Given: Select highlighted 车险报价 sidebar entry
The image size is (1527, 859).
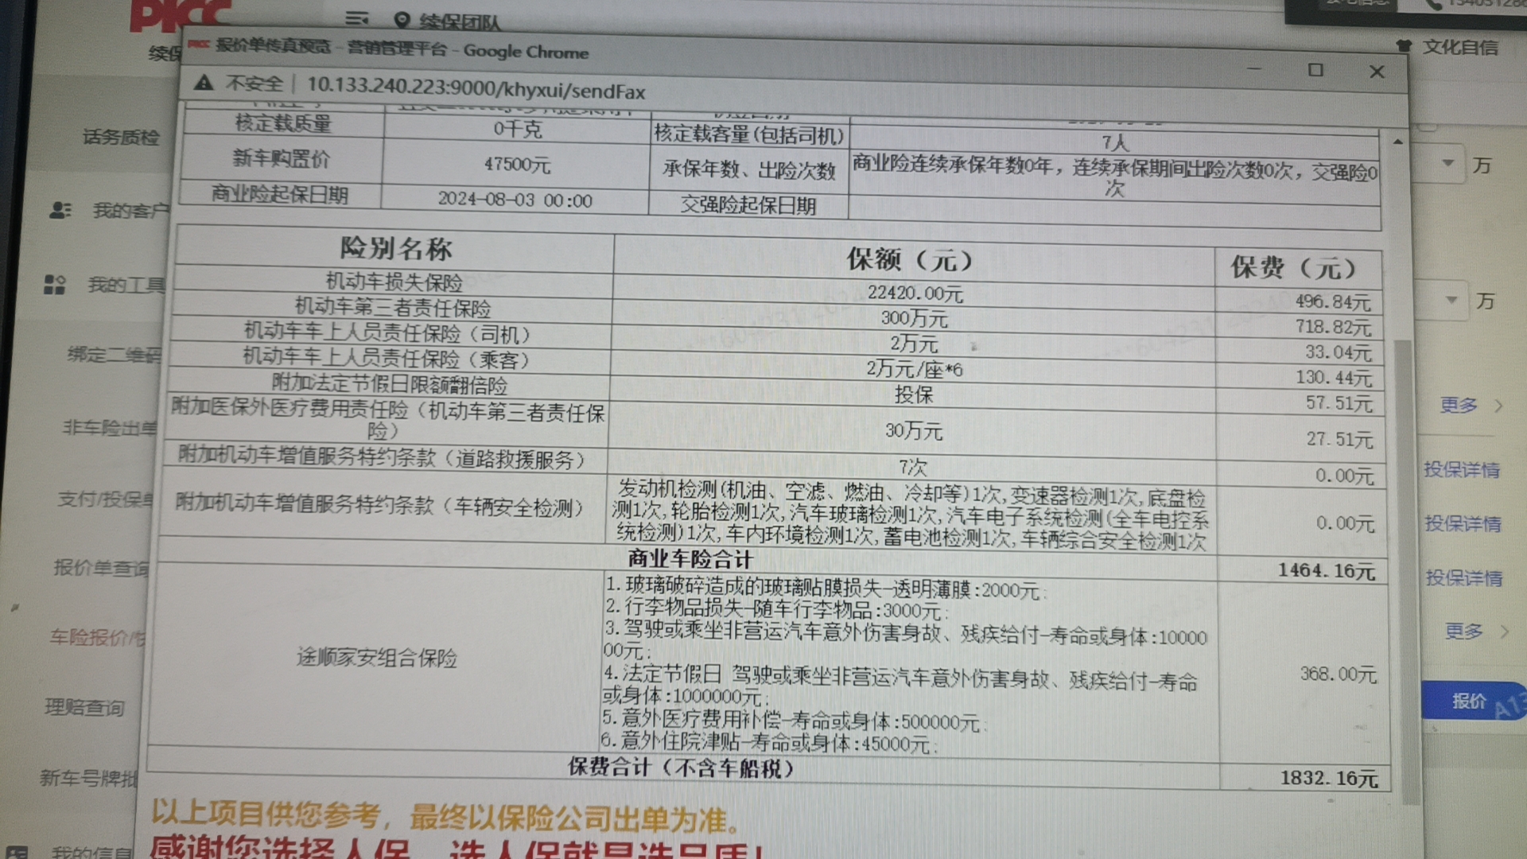Looking at the screenshot, I should coord(98,637).
